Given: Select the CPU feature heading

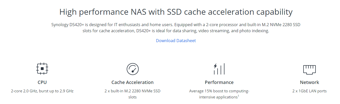Looking at the screenshot, I should click(x=42, y=82).
